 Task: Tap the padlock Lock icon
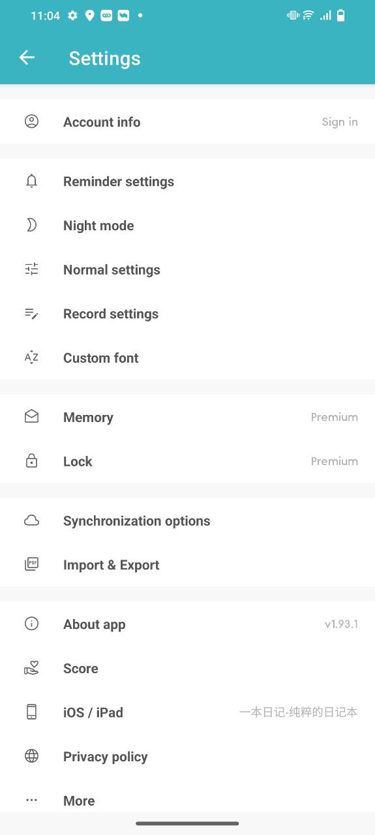(31, 461)
